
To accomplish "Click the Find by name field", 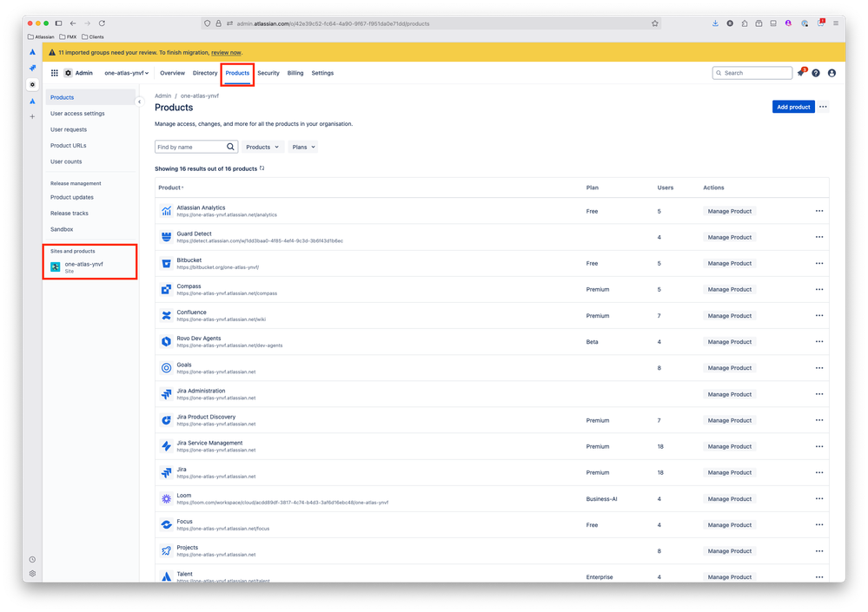I will [196, 147].
